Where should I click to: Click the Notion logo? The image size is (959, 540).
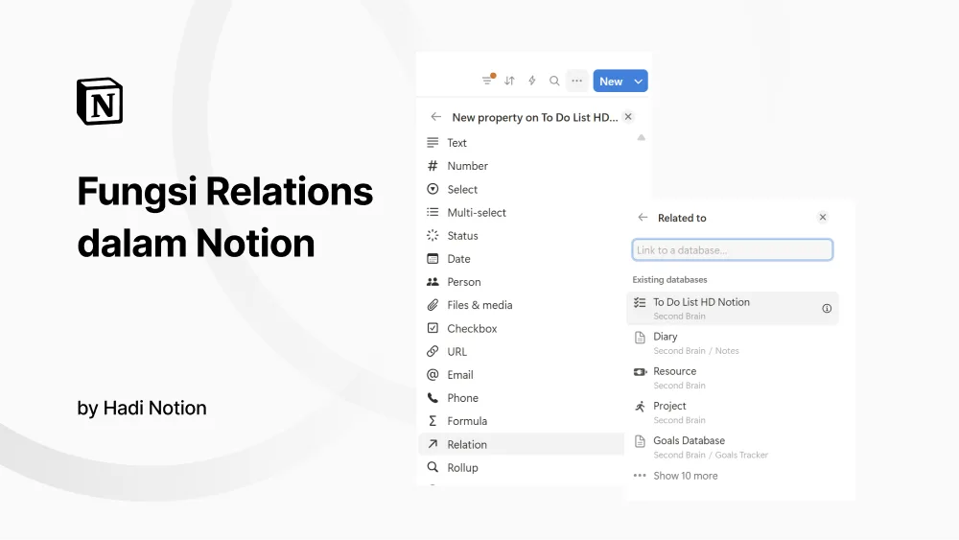tap(100, 102)
